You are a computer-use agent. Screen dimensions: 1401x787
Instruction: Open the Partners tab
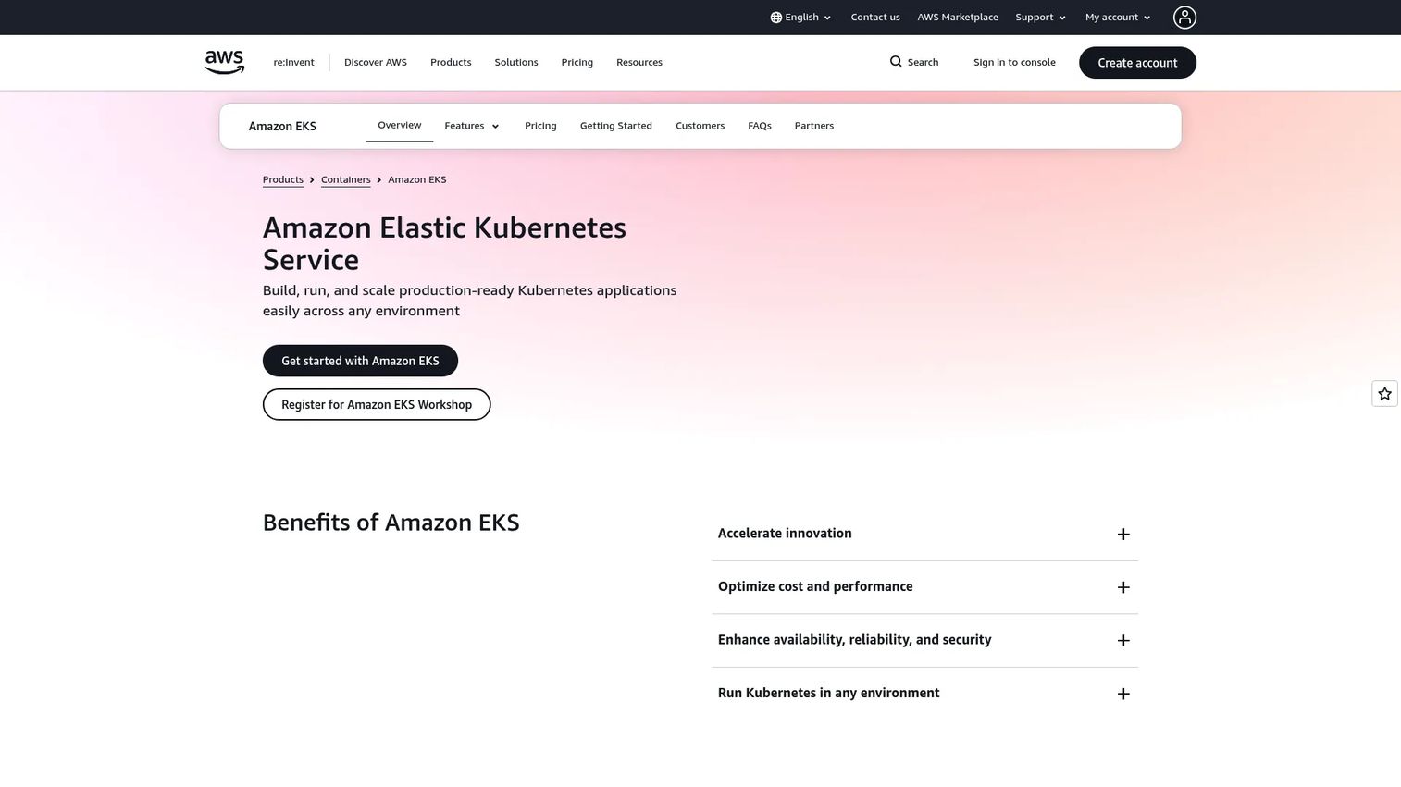click(813, 126)
